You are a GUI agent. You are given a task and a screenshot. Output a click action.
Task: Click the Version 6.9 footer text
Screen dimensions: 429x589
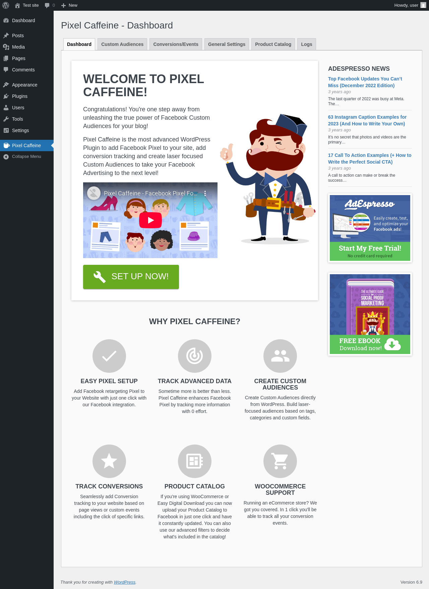(x=411, y=582)
